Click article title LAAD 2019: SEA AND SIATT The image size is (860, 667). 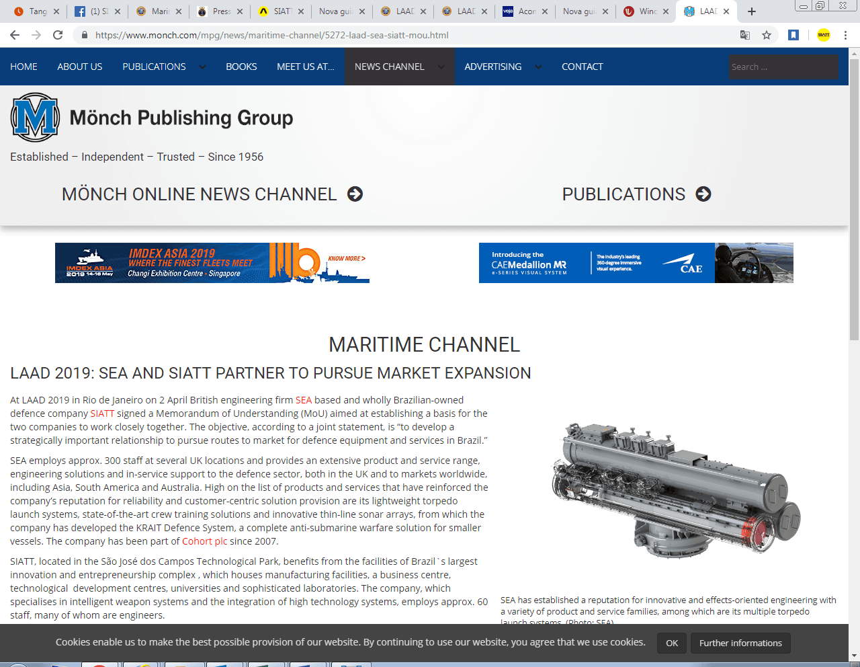[271, 373]
